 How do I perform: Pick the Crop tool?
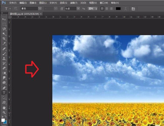tap(4, 39)
